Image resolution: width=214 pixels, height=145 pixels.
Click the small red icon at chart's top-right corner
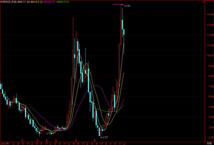click(203, 2)
